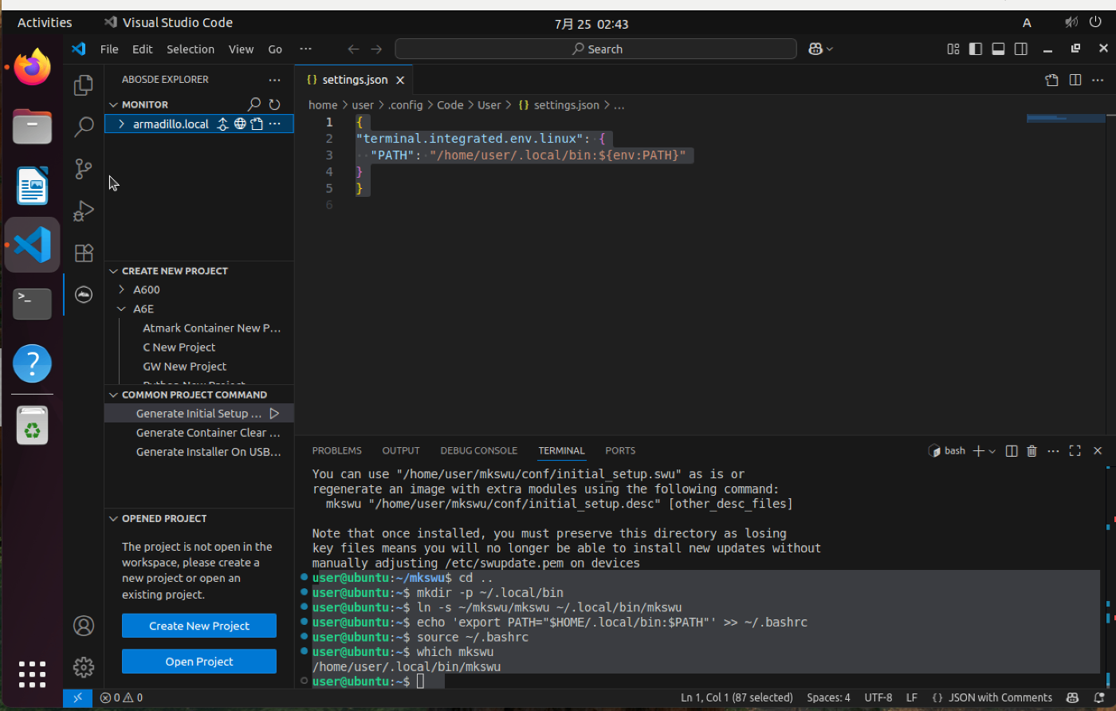
Task: Expand armadillo.local tree node
Action: [x=121, y=124]
